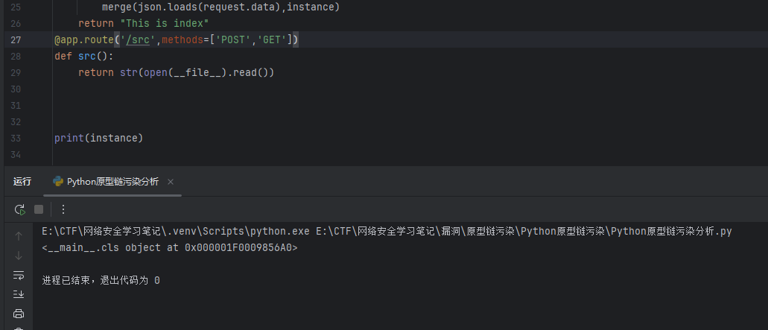Click the __main__.cls object output line
Image resolution: width=768 pixels, height=330 pixels.
(170, 248)
